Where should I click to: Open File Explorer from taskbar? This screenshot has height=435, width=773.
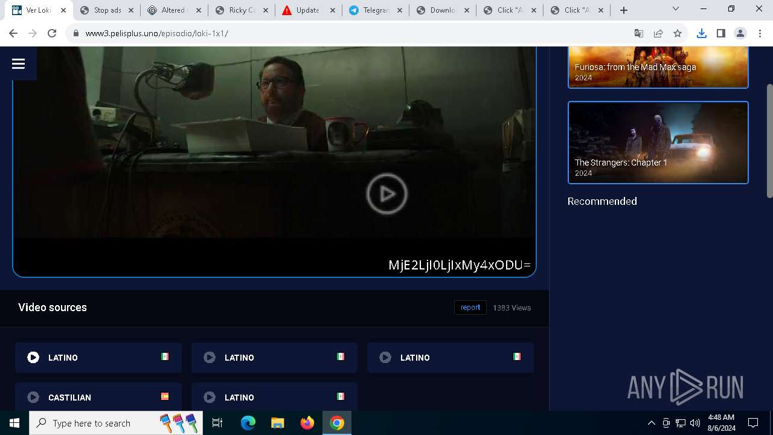click(x=277, y=423)
